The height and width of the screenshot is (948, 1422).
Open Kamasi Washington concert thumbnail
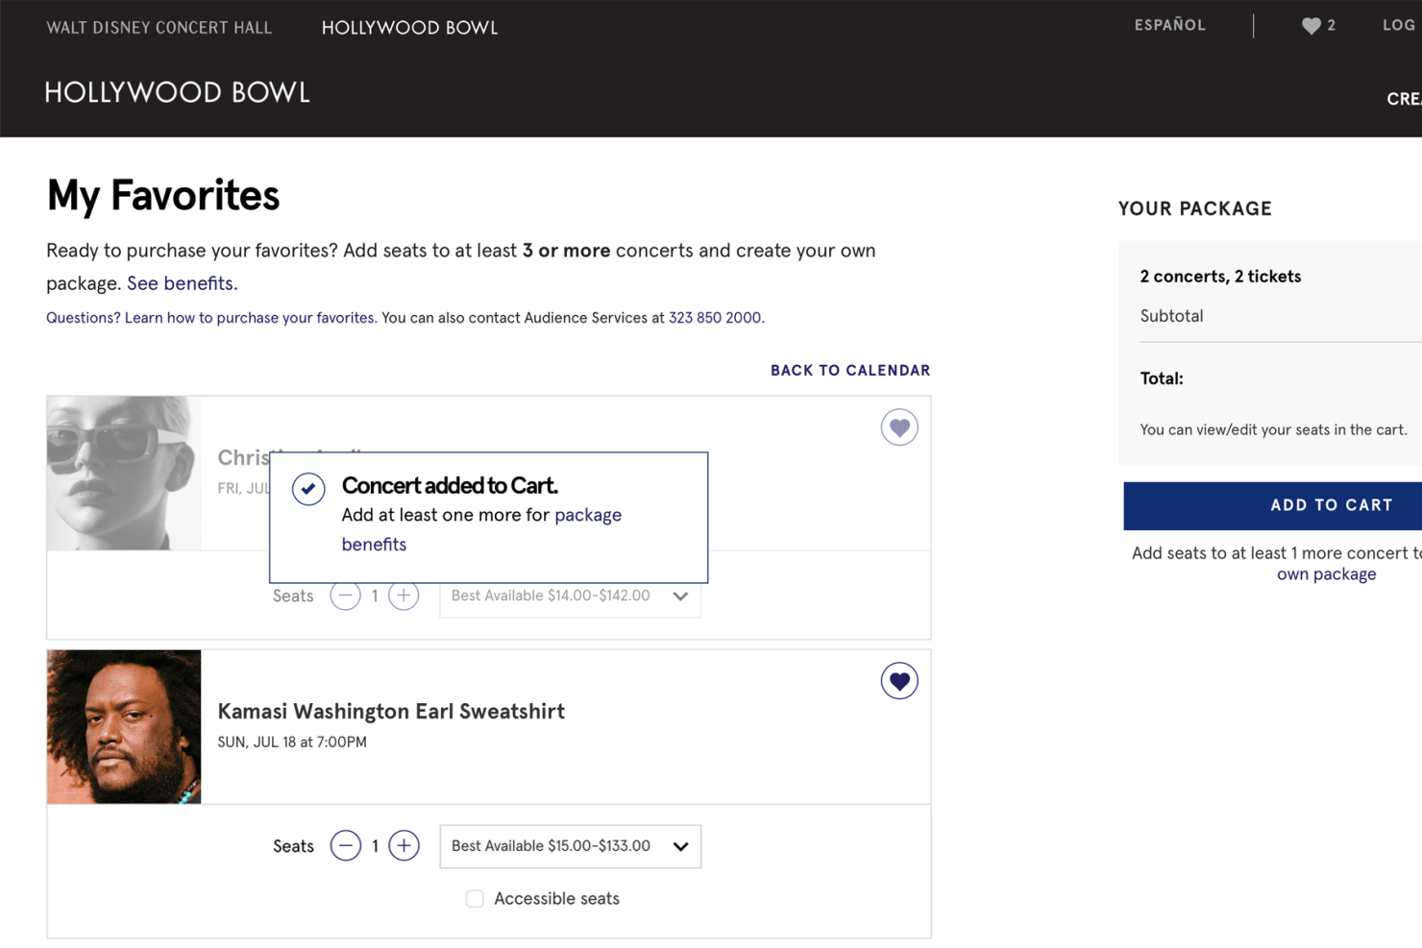pyautogui.click(x=124, y=727)
